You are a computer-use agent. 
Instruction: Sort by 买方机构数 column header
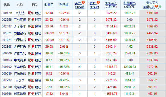(80, 5)
